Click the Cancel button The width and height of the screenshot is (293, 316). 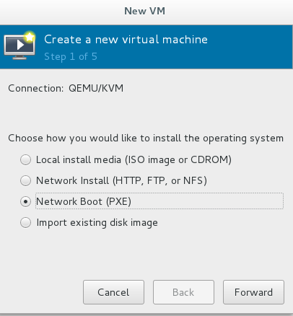click(x=113, y=292)
